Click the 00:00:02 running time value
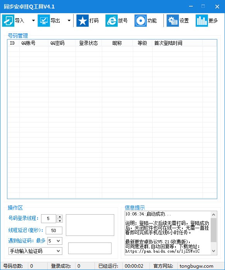This screenshot has width=225, height=270. pos(134,266)
